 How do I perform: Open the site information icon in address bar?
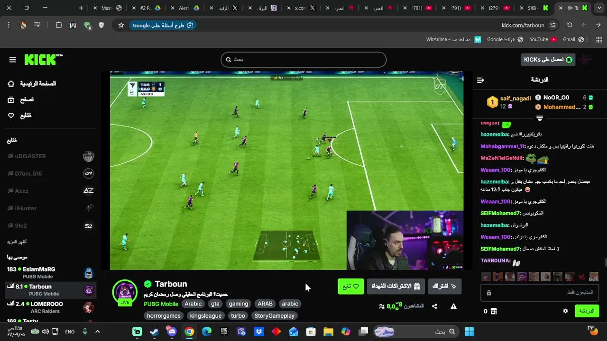(552, 25)
